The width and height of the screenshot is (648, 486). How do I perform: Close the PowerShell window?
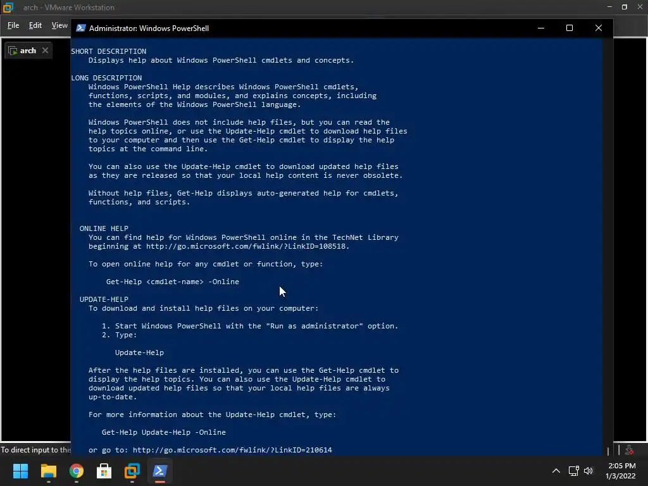tap(599, 28)
